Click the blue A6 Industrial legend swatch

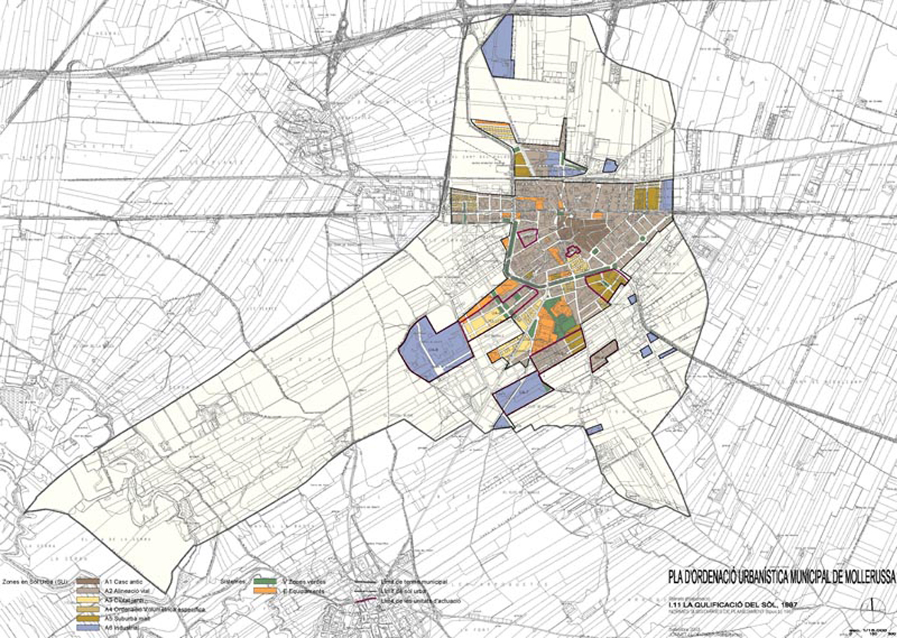[87, 627]
